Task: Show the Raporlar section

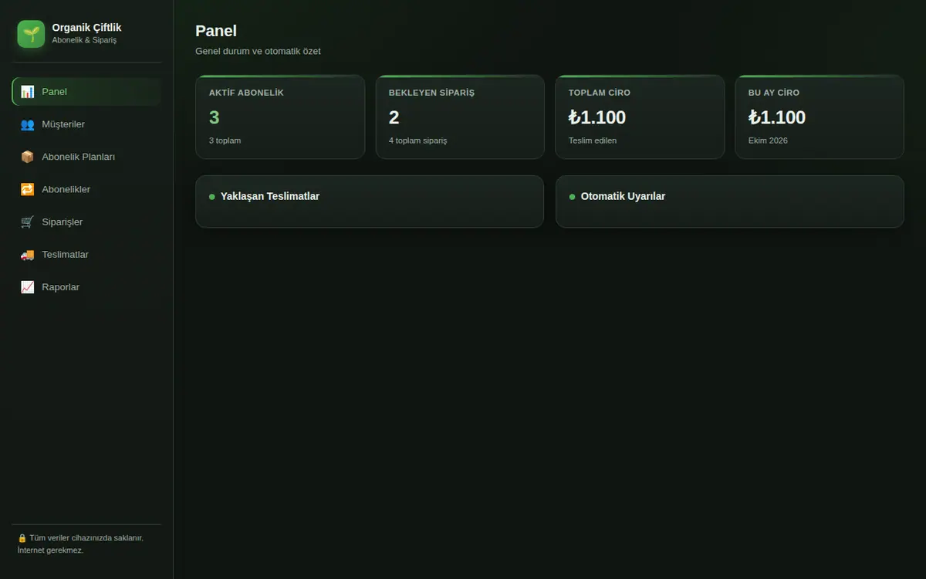Action: tap(86, 287)
